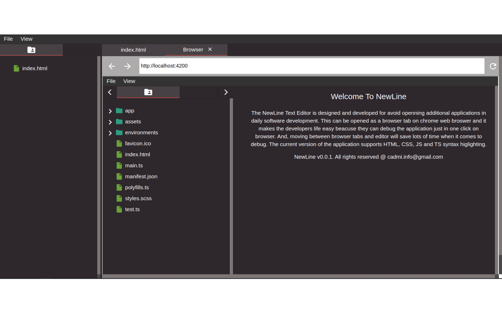Click the NewLine v0.0.1 copyright line
The image size is (502, 313).
[369, 157]
